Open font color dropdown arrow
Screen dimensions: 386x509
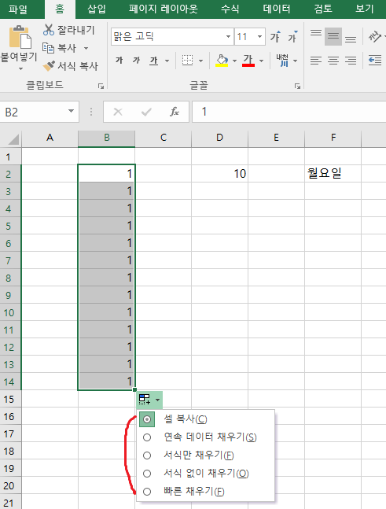pyautogui.click(x=262, y=61)
